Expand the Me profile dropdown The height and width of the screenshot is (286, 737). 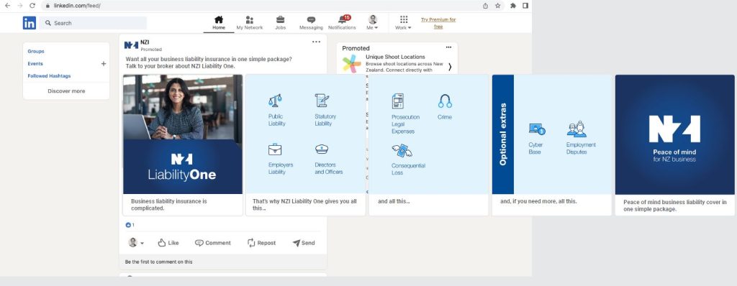pos(373,28)
